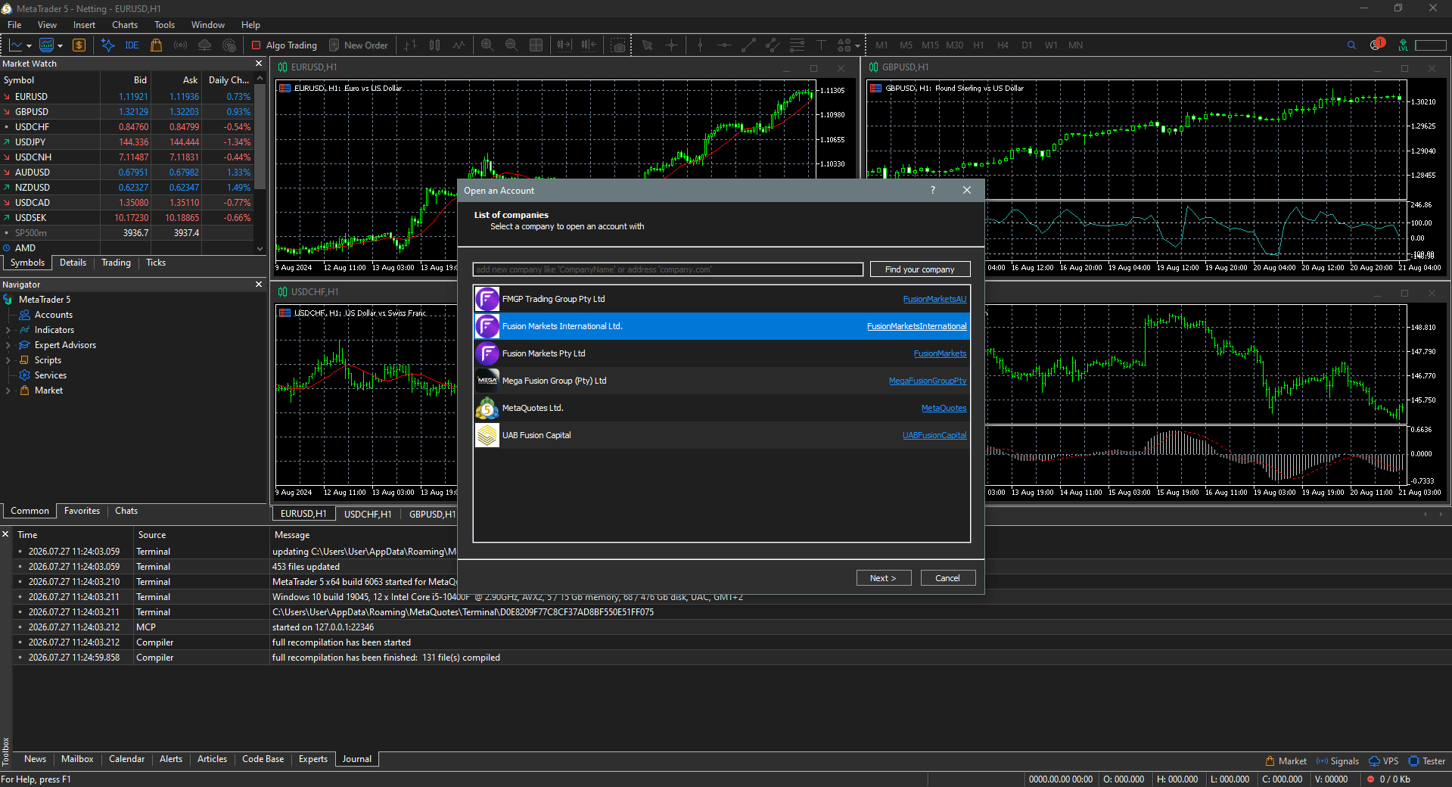The width and height of the screenshot is (1452, 787).
Task: Open the Charts menu
Action: coord(125,25)
